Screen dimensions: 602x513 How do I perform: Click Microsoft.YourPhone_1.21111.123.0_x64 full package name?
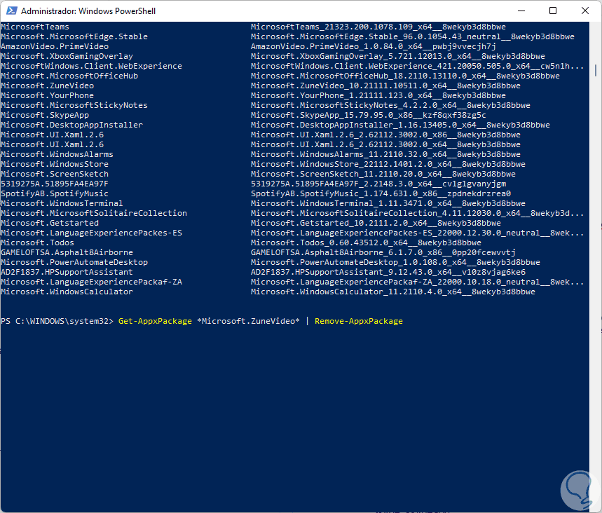click(378, 95)
